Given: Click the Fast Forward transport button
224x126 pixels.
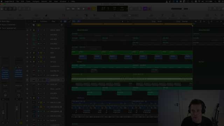Looking at the screenshot, I should click(x=73, y=9).
